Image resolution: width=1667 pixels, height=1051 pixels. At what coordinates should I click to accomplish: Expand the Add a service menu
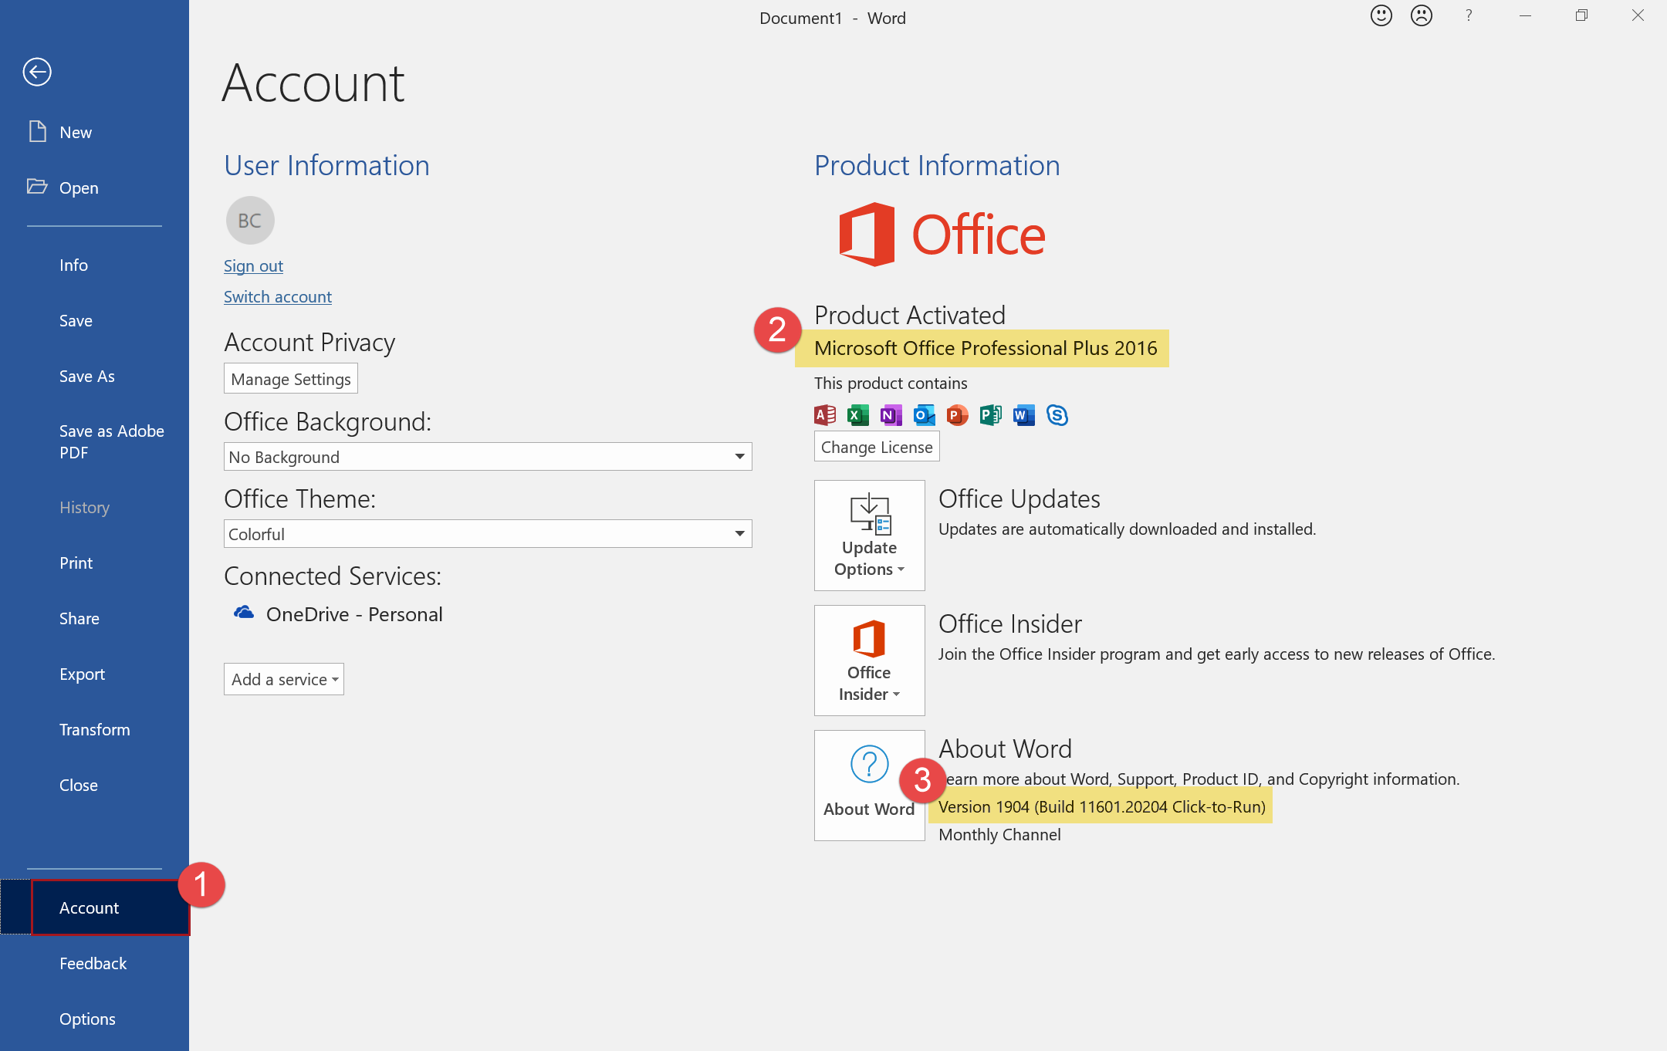pos(284,679)
